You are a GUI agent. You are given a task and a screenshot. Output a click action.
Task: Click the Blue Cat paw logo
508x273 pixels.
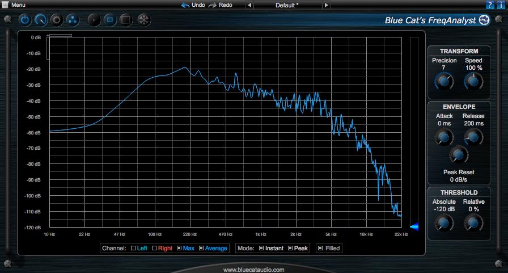click(484, 21)
